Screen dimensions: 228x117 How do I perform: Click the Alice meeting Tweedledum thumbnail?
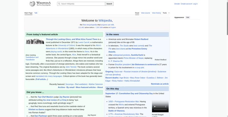pos(35,41)
